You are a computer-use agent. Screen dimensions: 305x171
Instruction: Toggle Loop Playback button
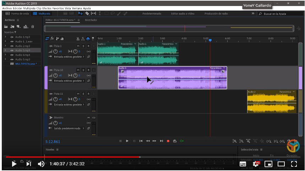(x=175, y=141)
